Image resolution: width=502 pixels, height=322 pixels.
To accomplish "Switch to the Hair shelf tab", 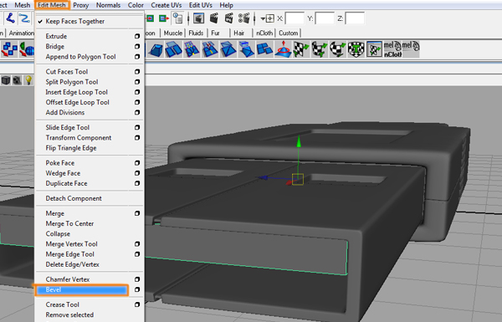I will pyautogui.click(x=238, y=33).
